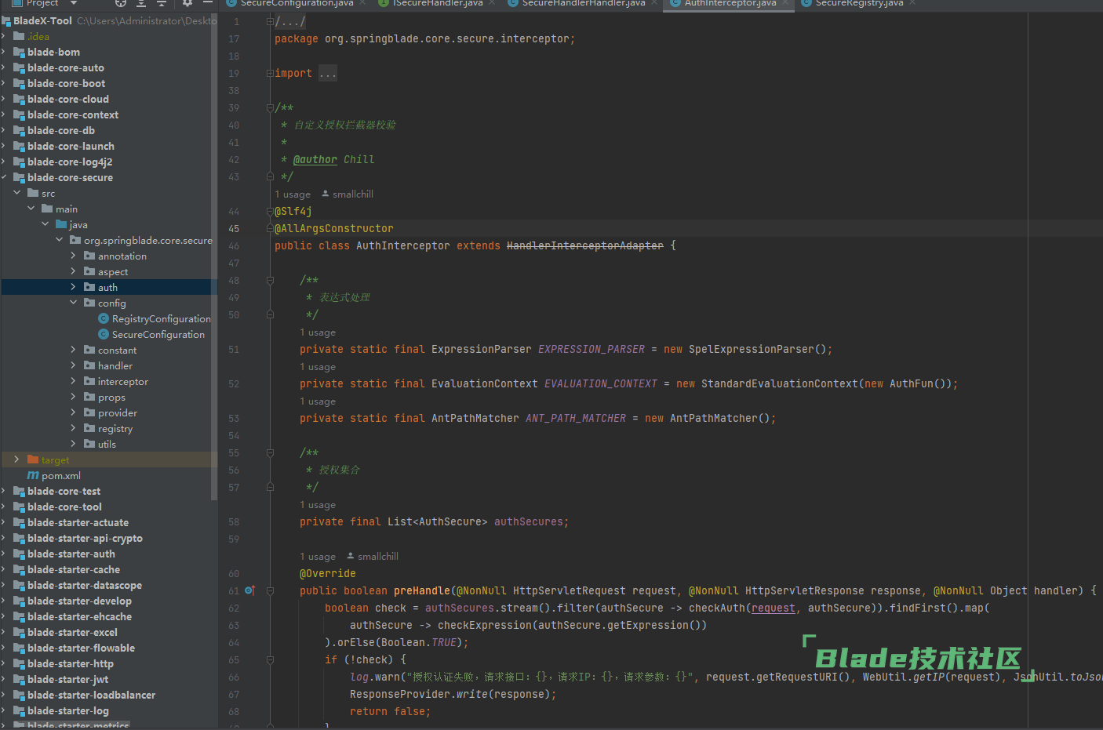
Task: Click the main folder icon
Action: (x=47, y=209)
